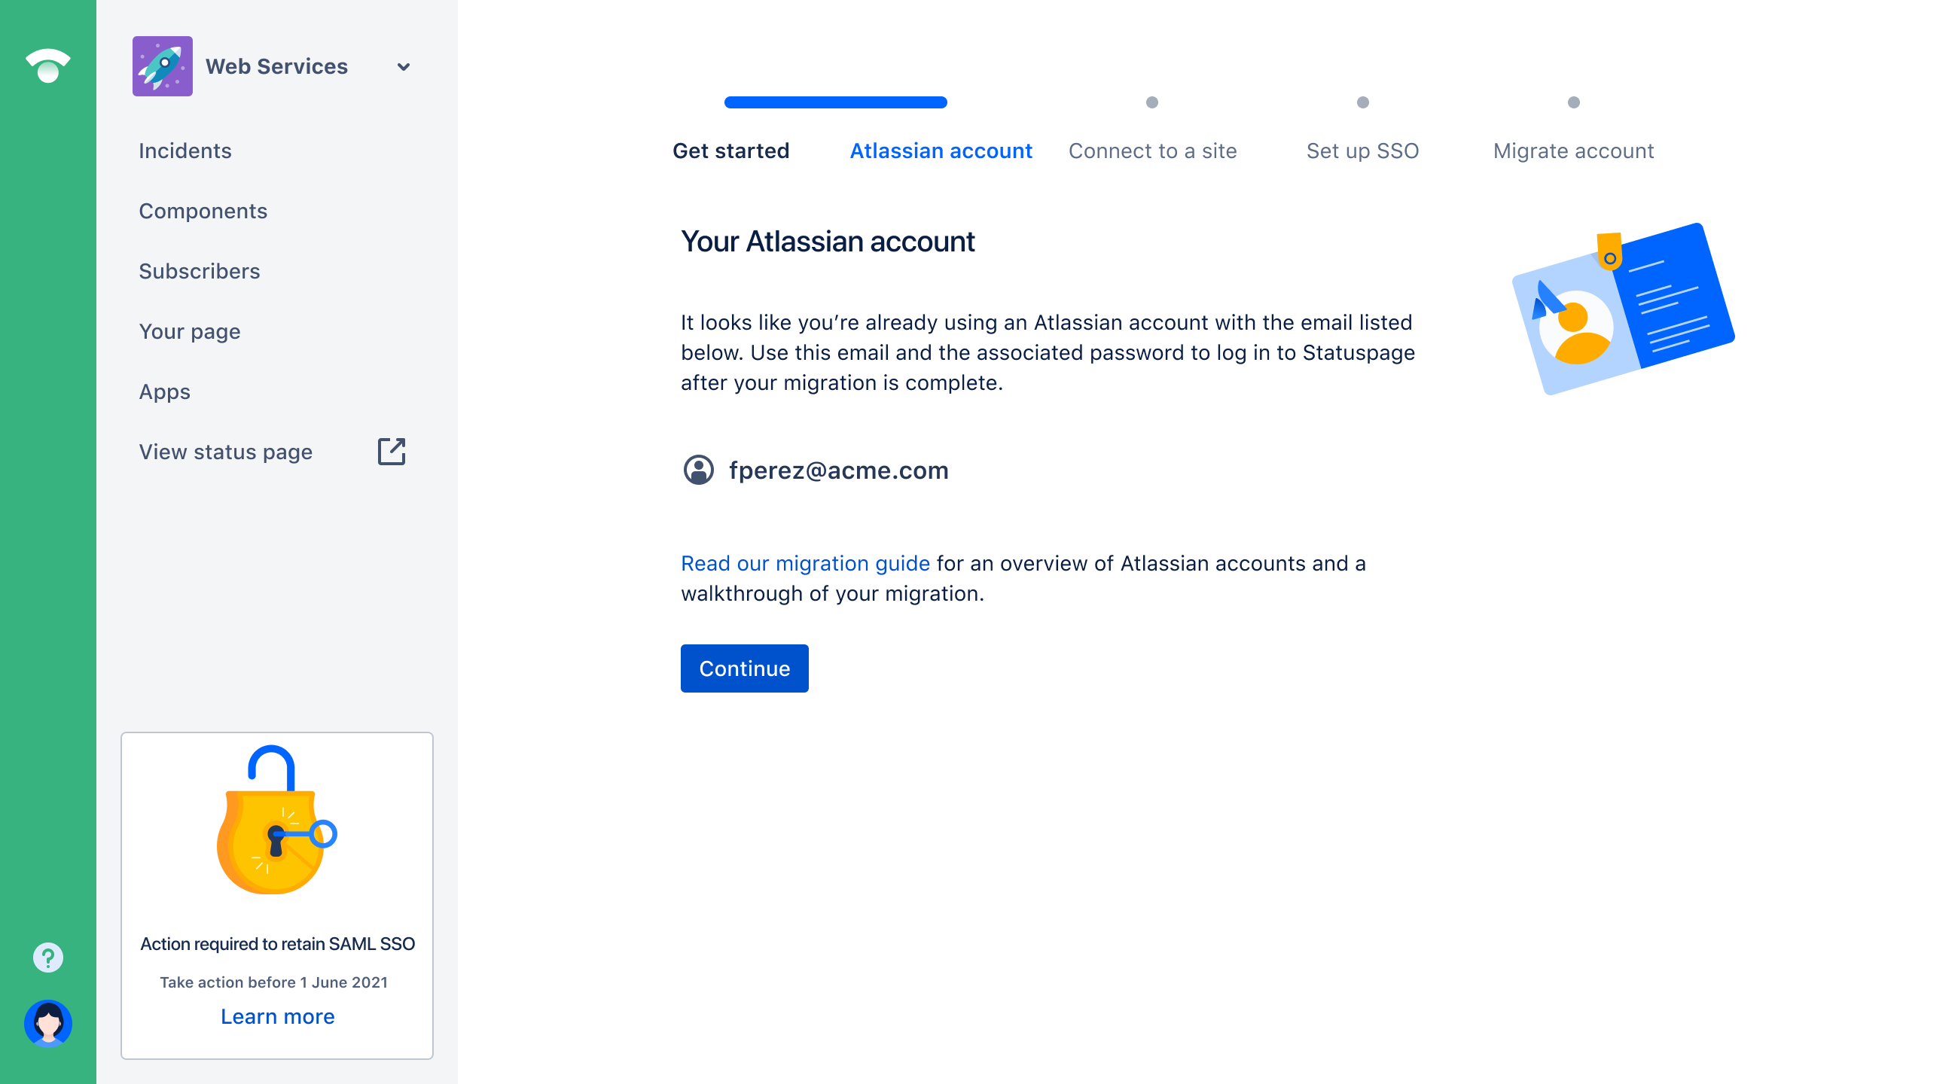Click the padlock illustration in SAML card
The width and height of the screenshot is (1958, 1084).
tap(275, 820)
